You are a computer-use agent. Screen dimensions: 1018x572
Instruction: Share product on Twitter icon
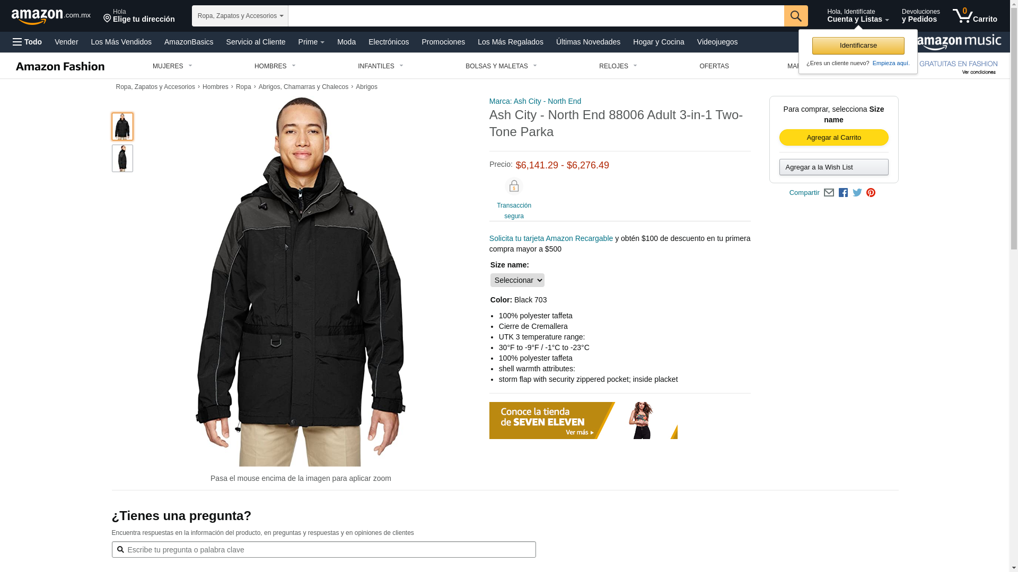[857, 193]
